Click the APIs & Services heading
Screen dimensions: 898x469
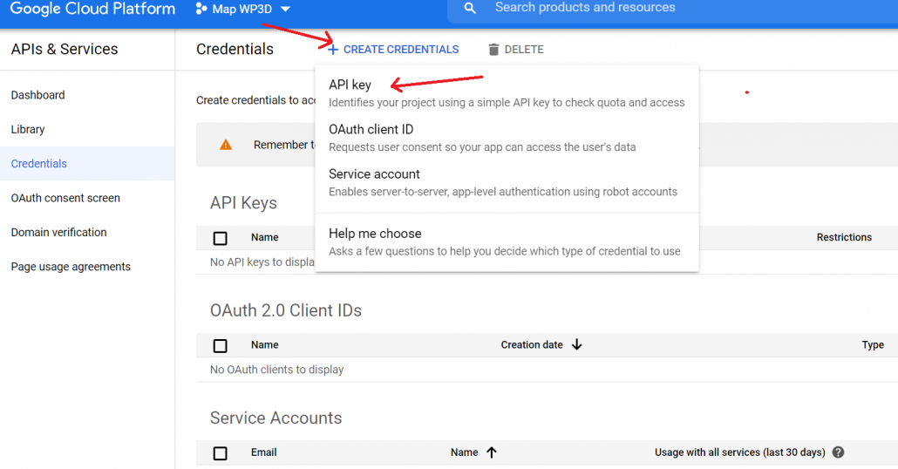coord(65,49)
